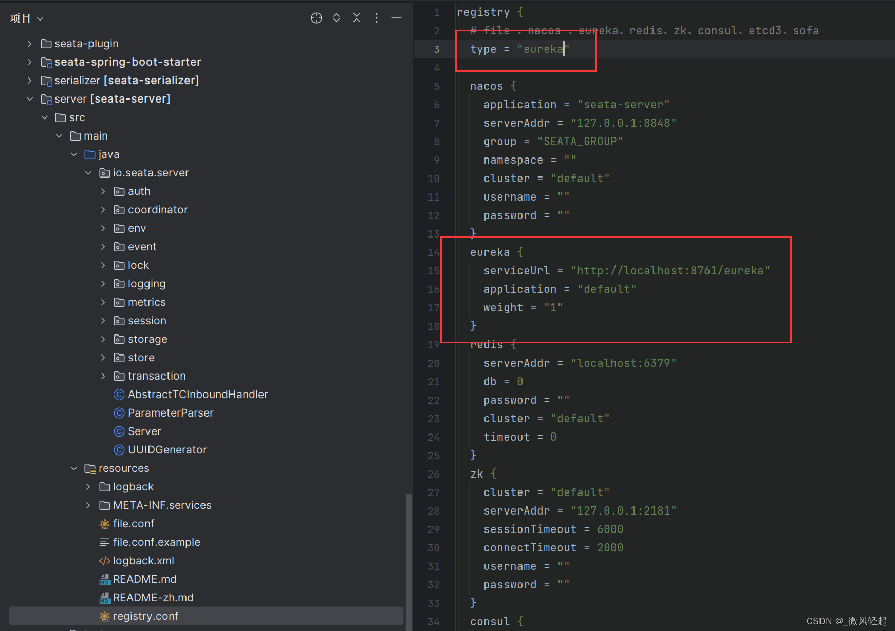Image resolution: width=895 pixels, height=631 pixels.
Task: Click line number 14 in the gutter
Action: coord(434,252)
